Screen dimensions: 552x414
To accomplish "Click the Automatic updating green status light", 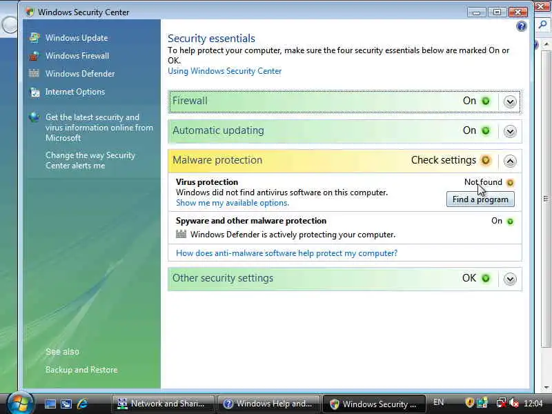I will pos(486,130).
